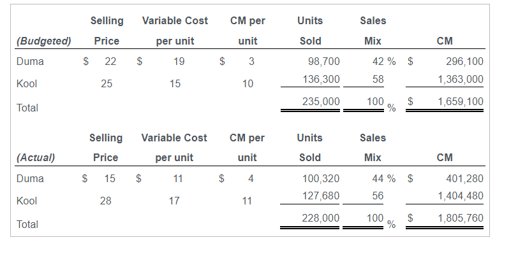Select the (Actual) table label
This screenshot has height=256, width=518.
click(36, 158)
